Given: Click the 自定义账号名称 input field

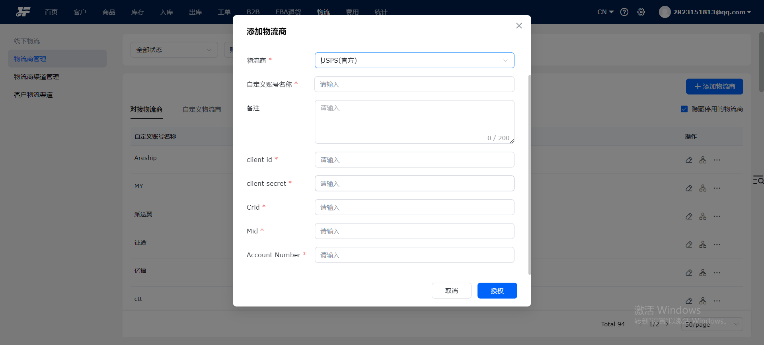Looking at the screenshot, I should 414,84.
